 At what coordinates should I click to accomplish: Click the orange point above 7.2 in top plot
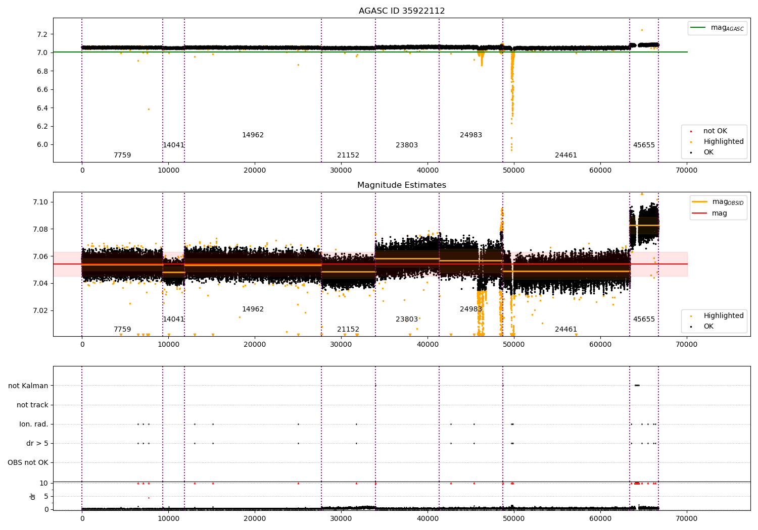[642, 30]
